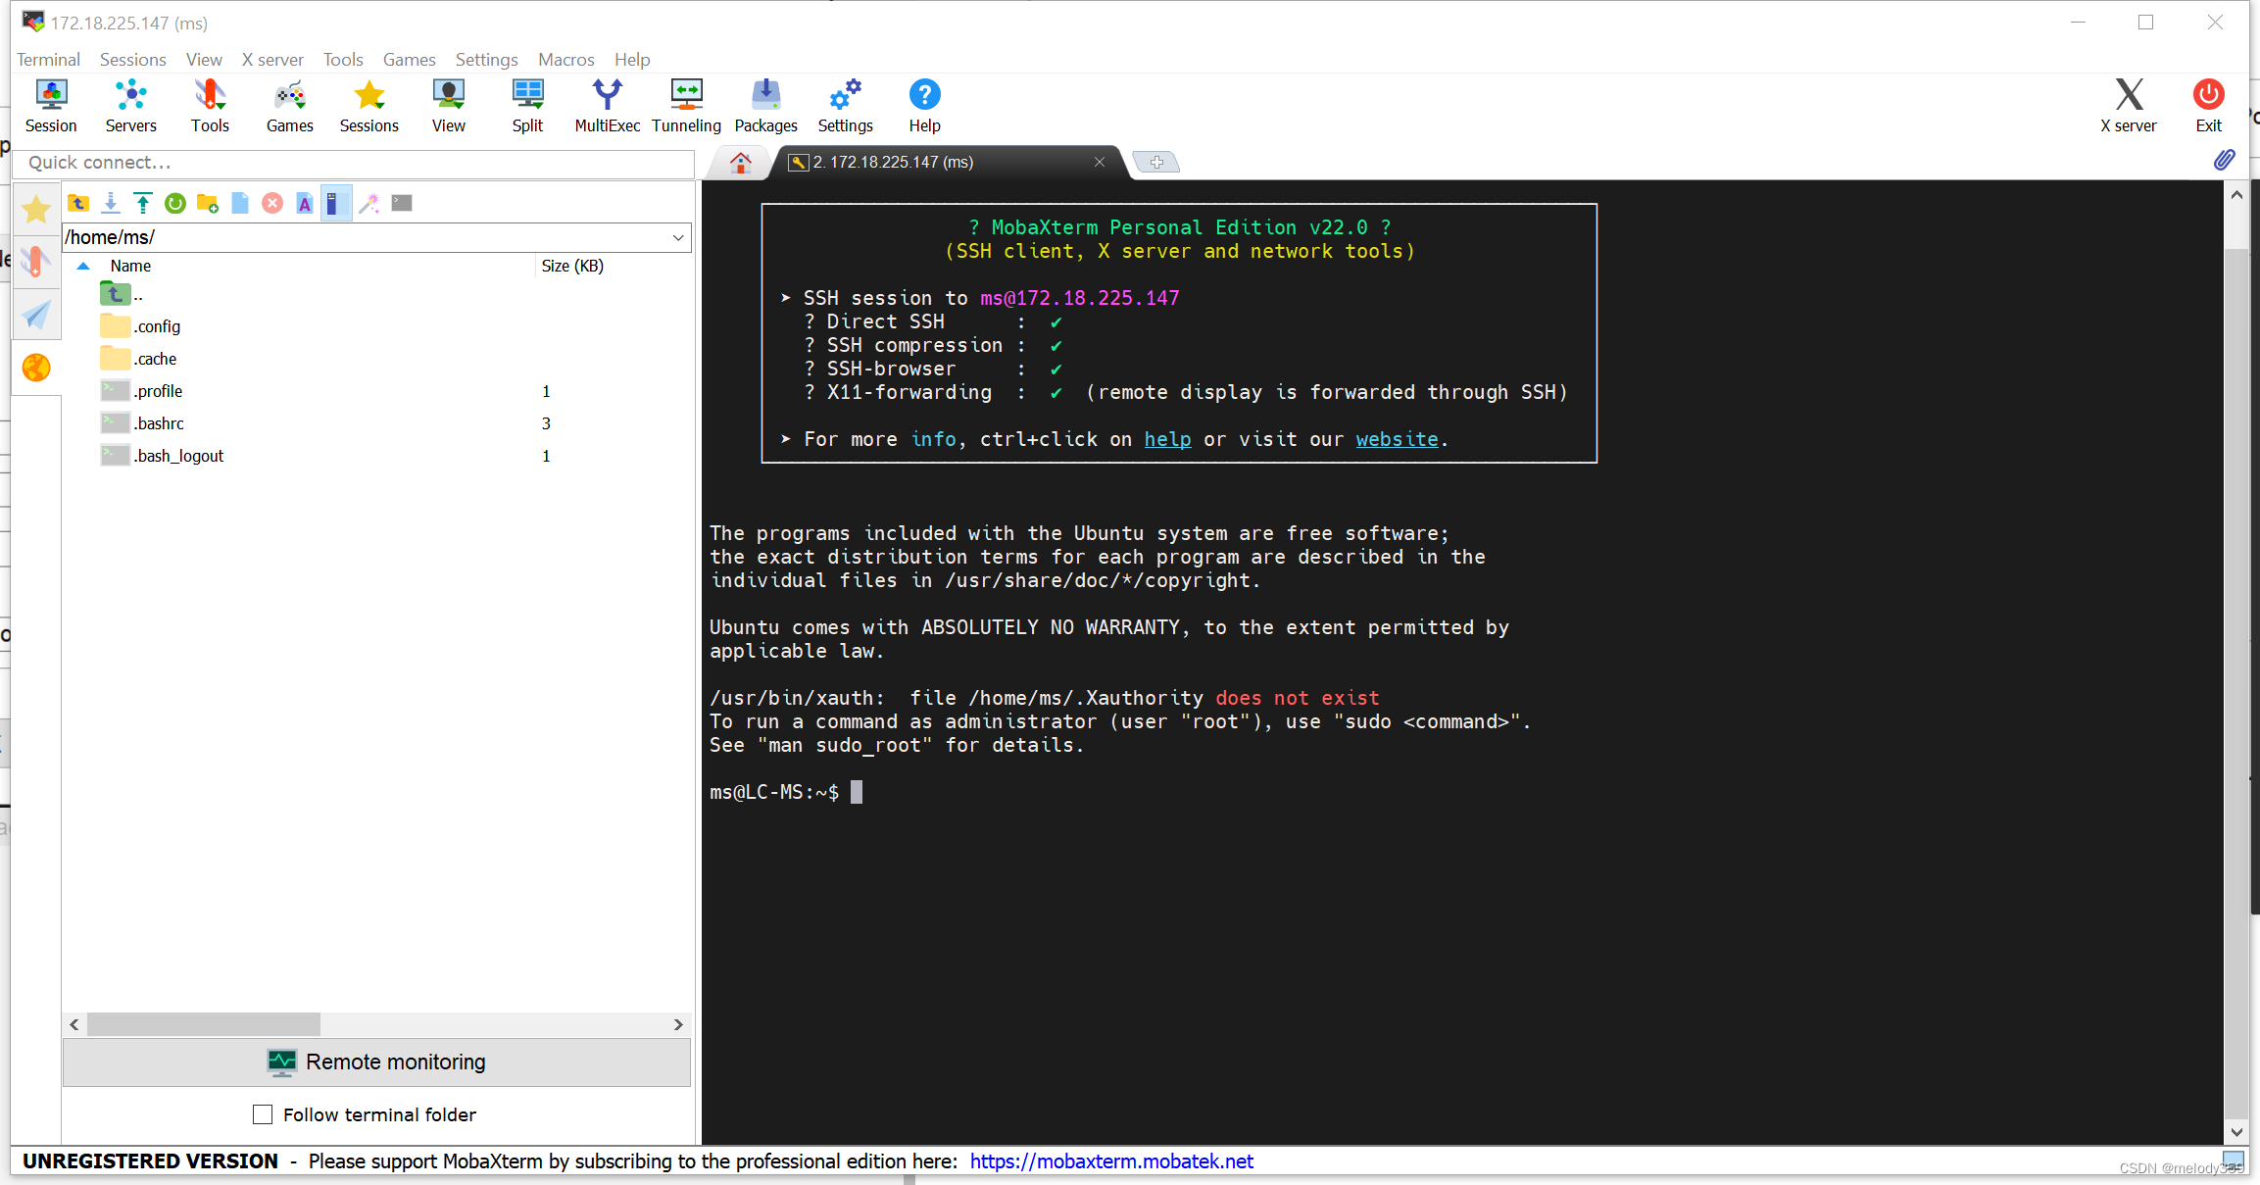
Task: Click the X server icon at top right
Action: [2128, 105]
